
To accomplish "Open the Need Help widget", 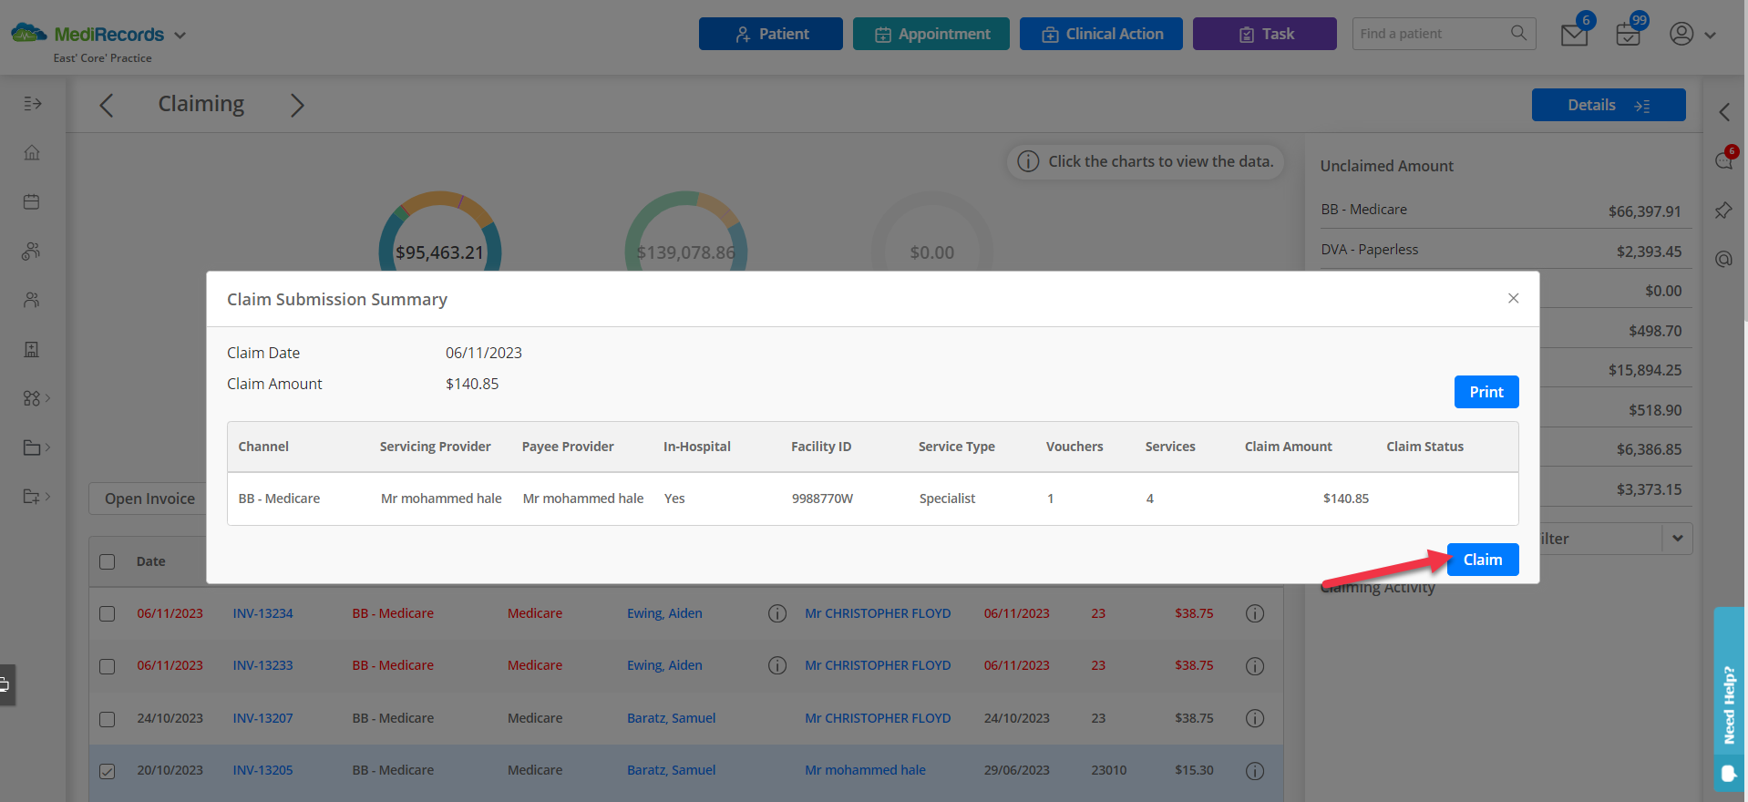I will [1729, 700].
